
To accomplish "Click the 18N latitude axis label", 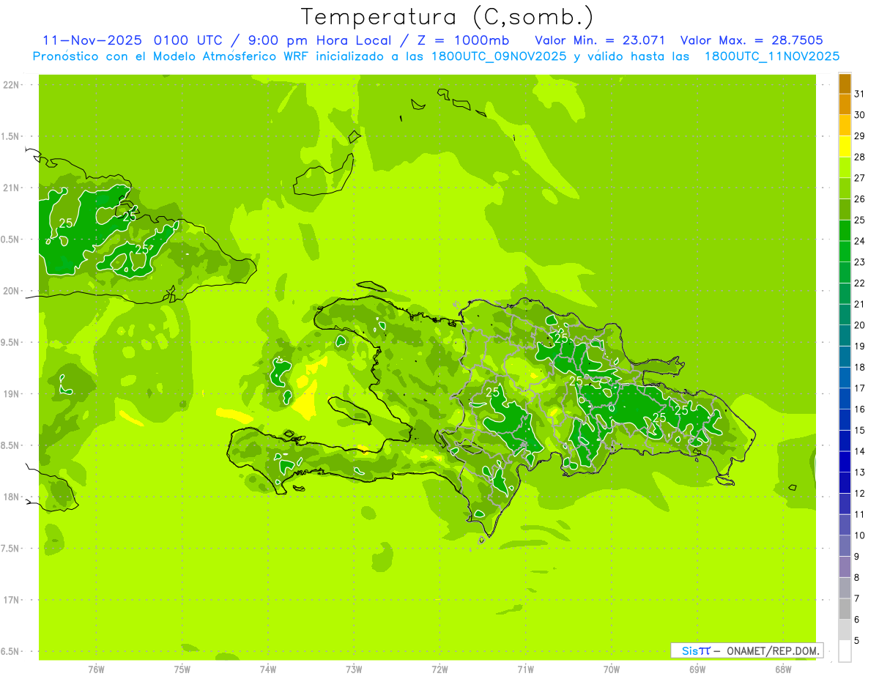I will (12, 497).
